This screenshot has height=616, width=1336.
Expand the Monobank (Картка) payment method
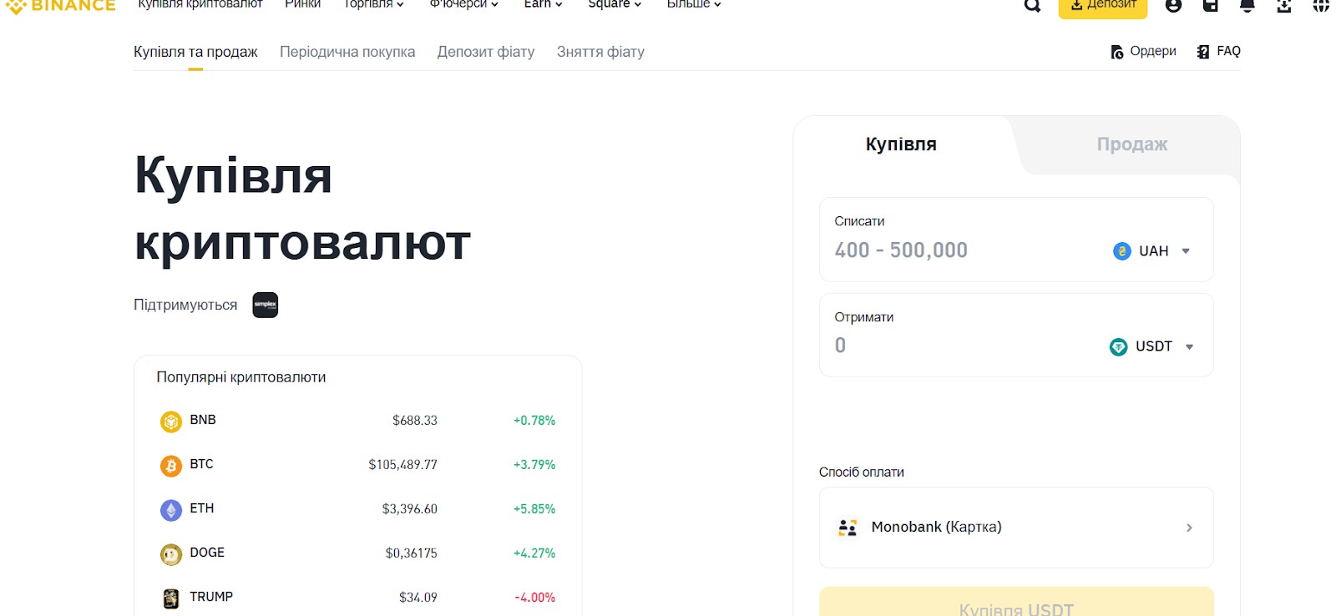point(1016,528)
